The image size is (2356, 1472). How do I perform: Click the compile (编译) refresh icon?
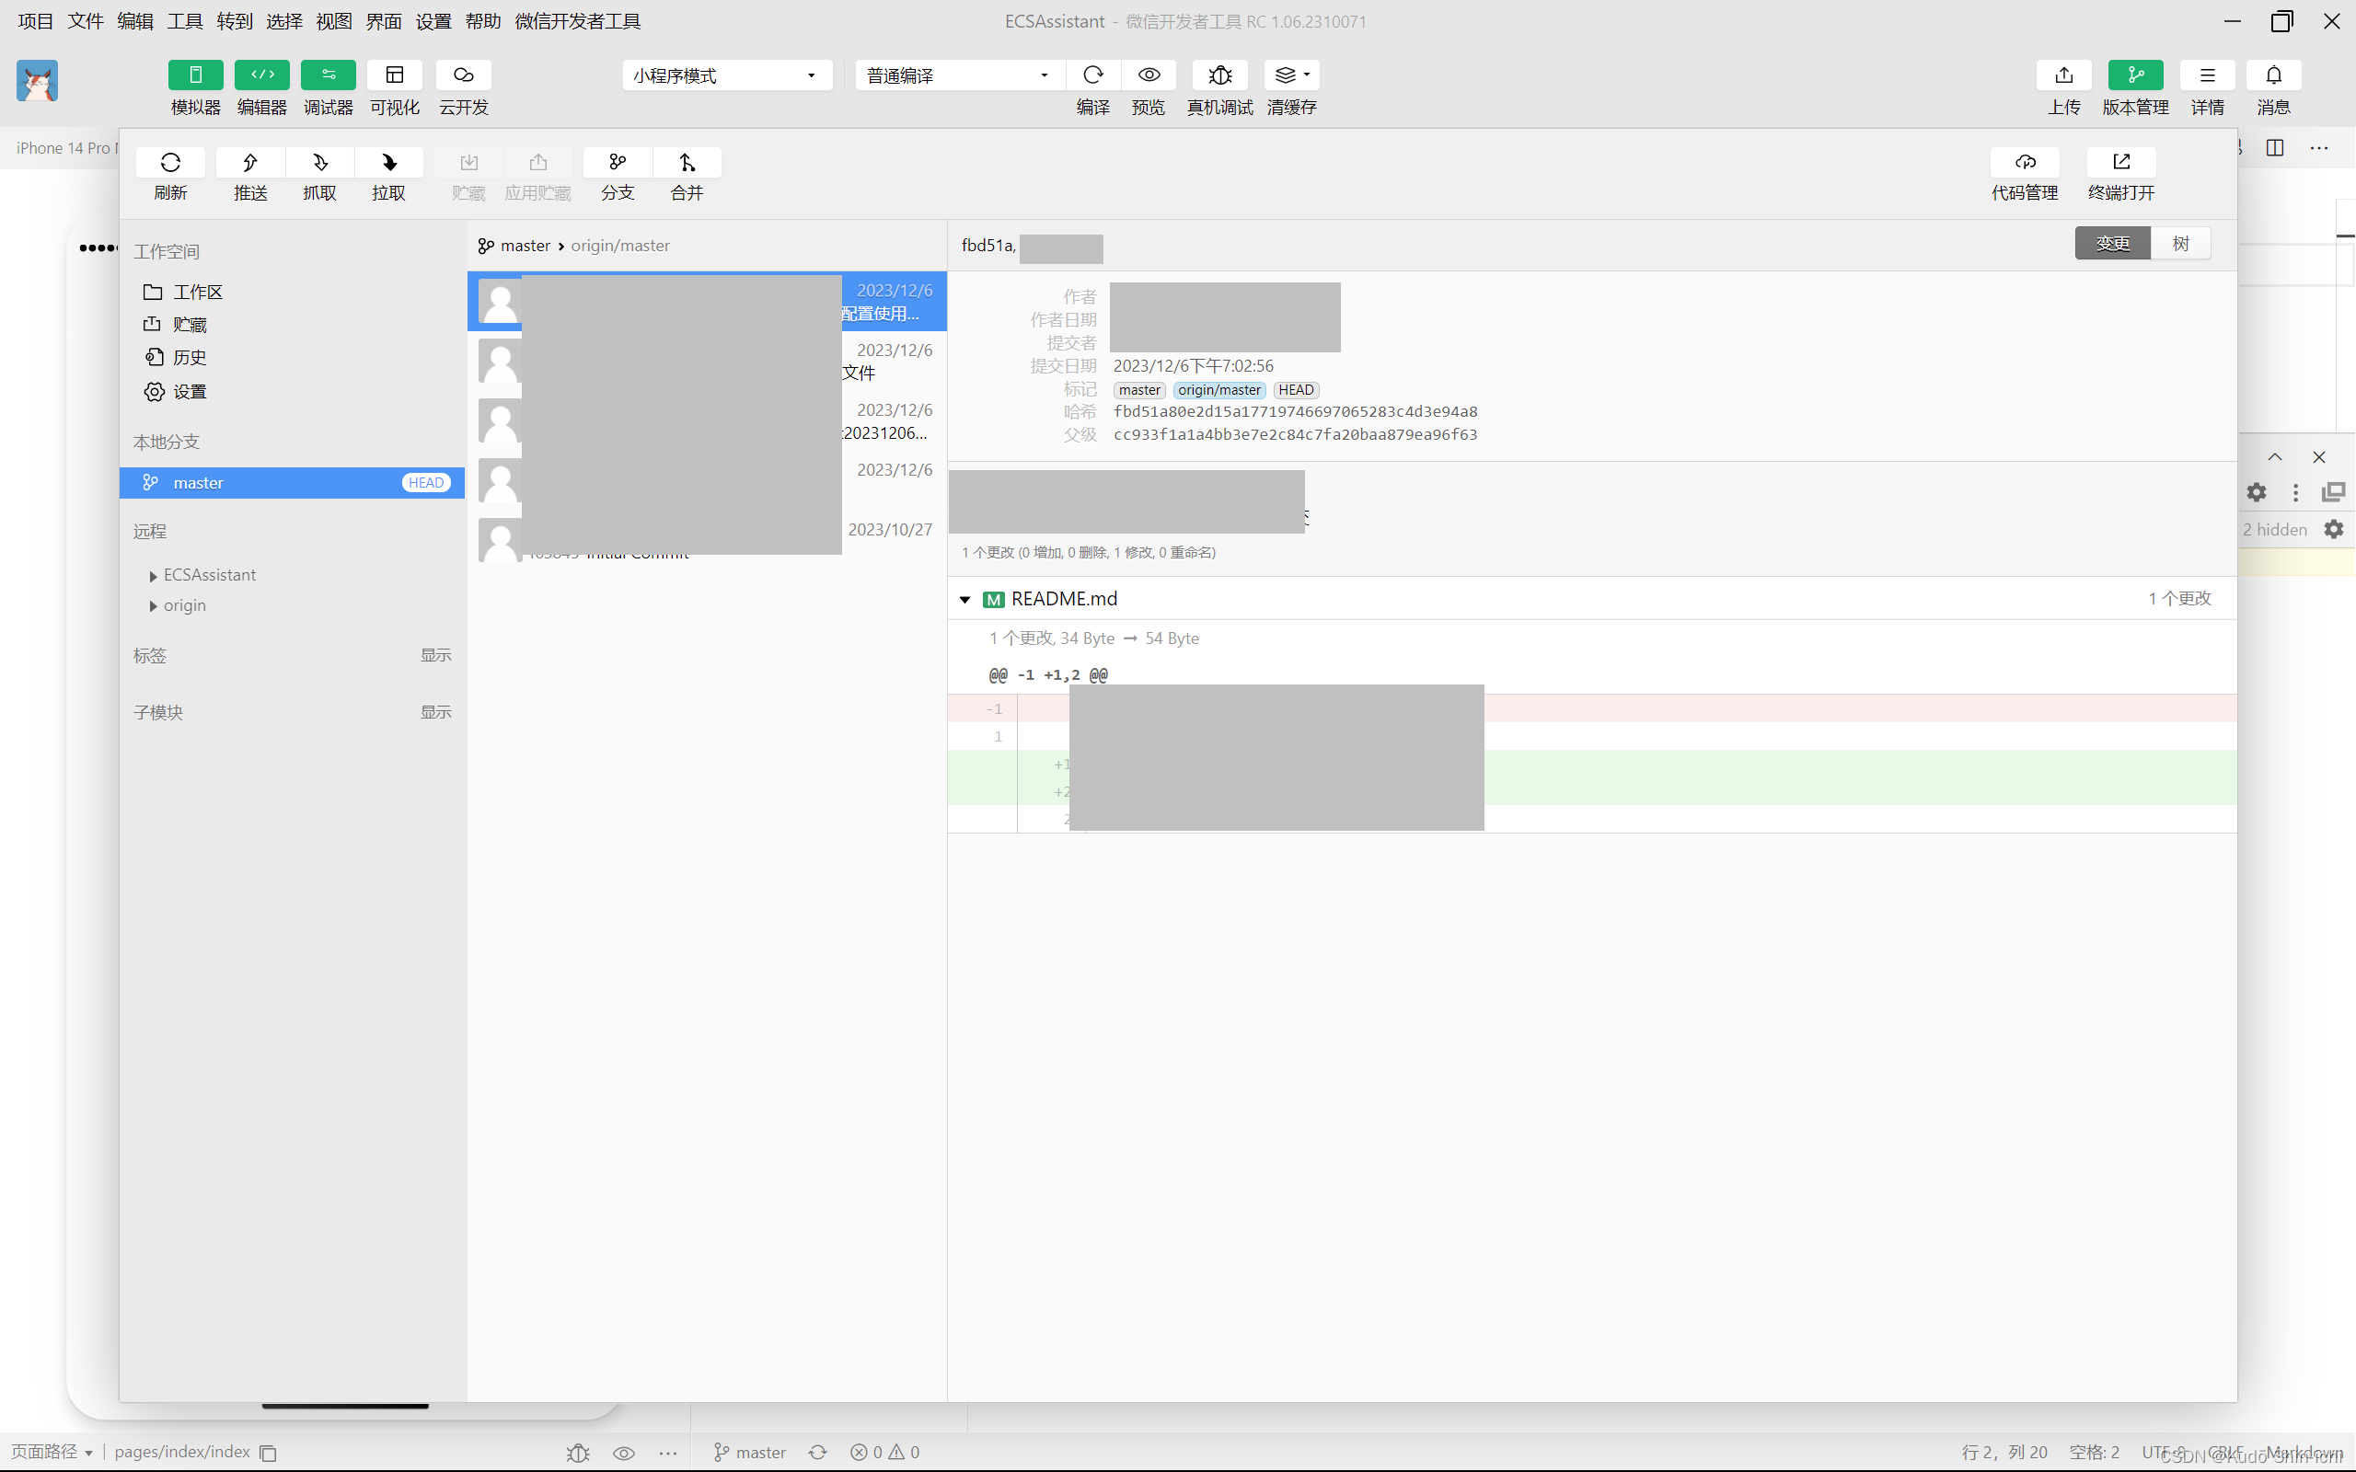(x=1093, y=75)
